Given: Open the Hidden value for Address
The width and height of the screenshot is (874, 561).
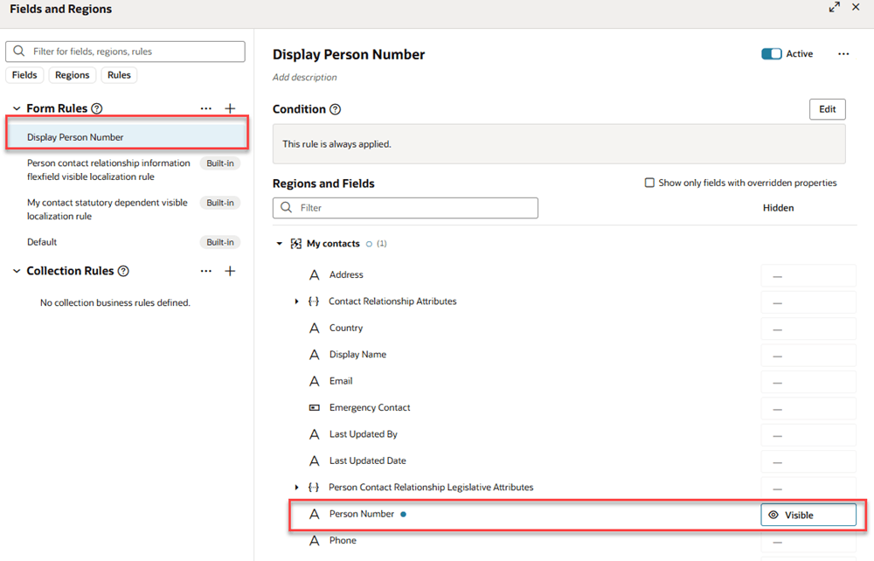Looking at the screenshot, I should [x=808, y=276].
